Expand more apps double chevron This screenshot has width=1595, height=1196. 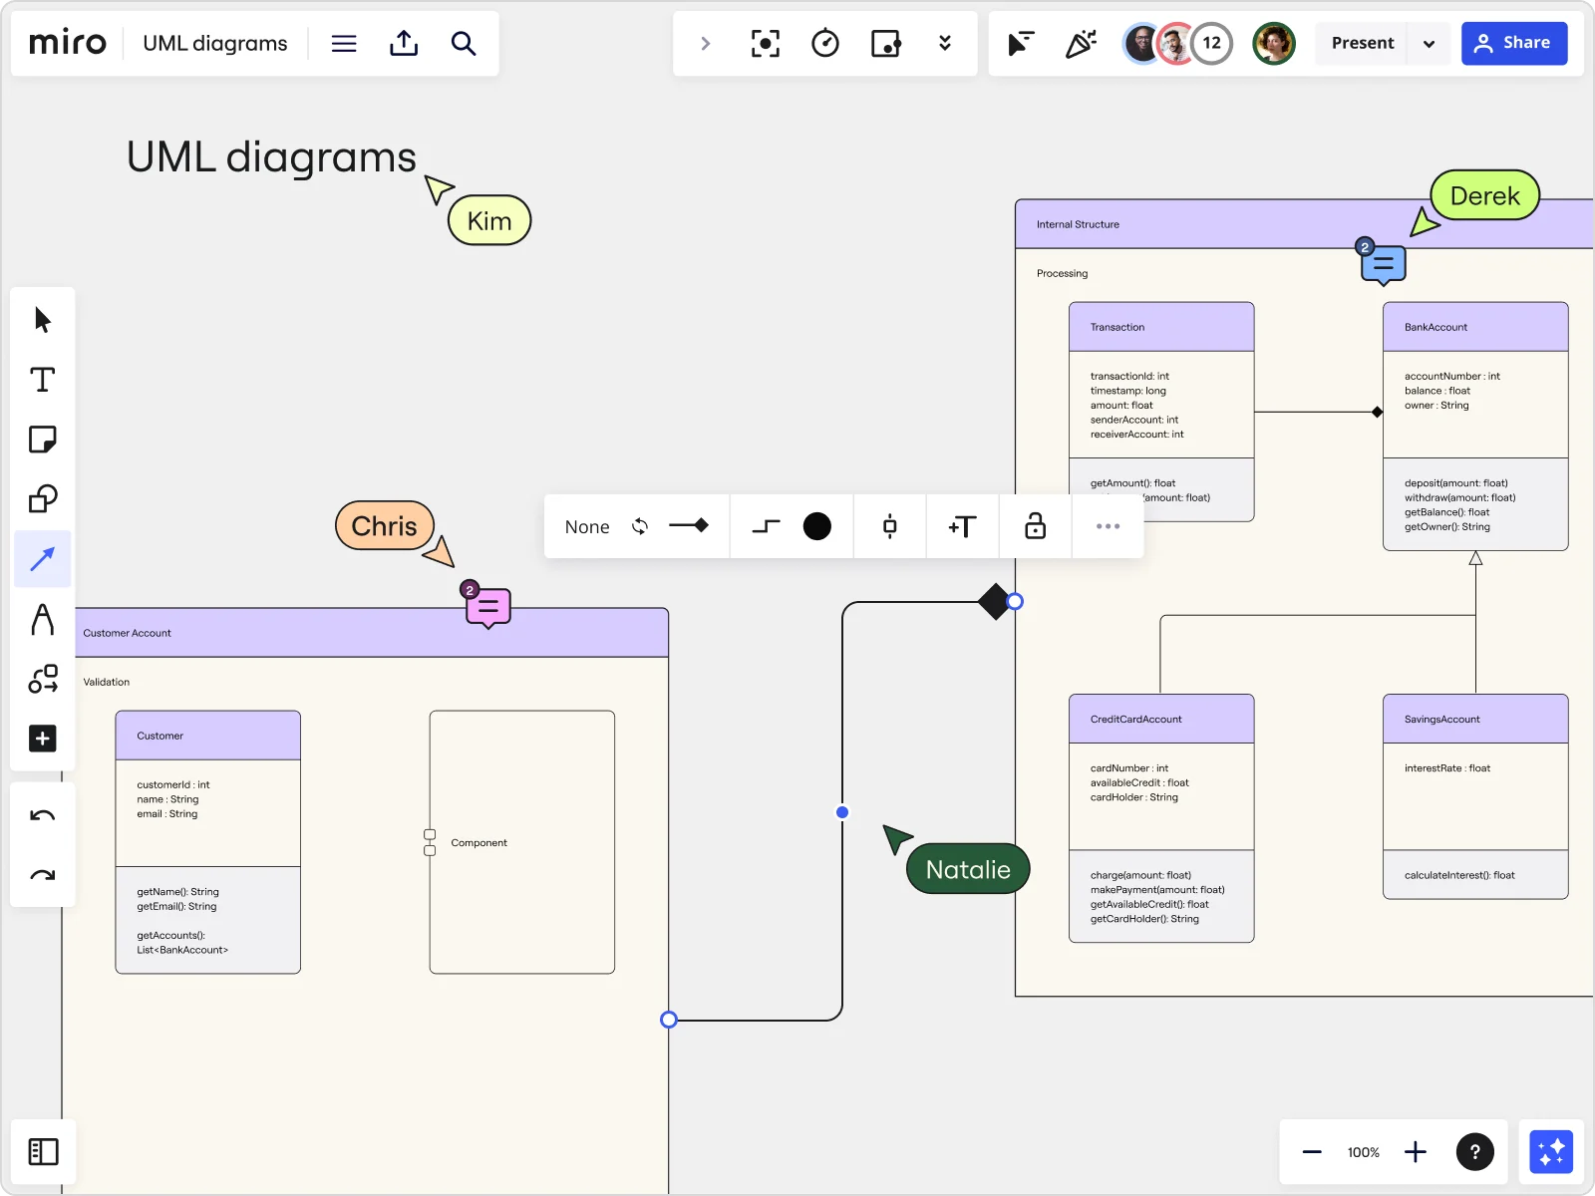coord(944,43)
